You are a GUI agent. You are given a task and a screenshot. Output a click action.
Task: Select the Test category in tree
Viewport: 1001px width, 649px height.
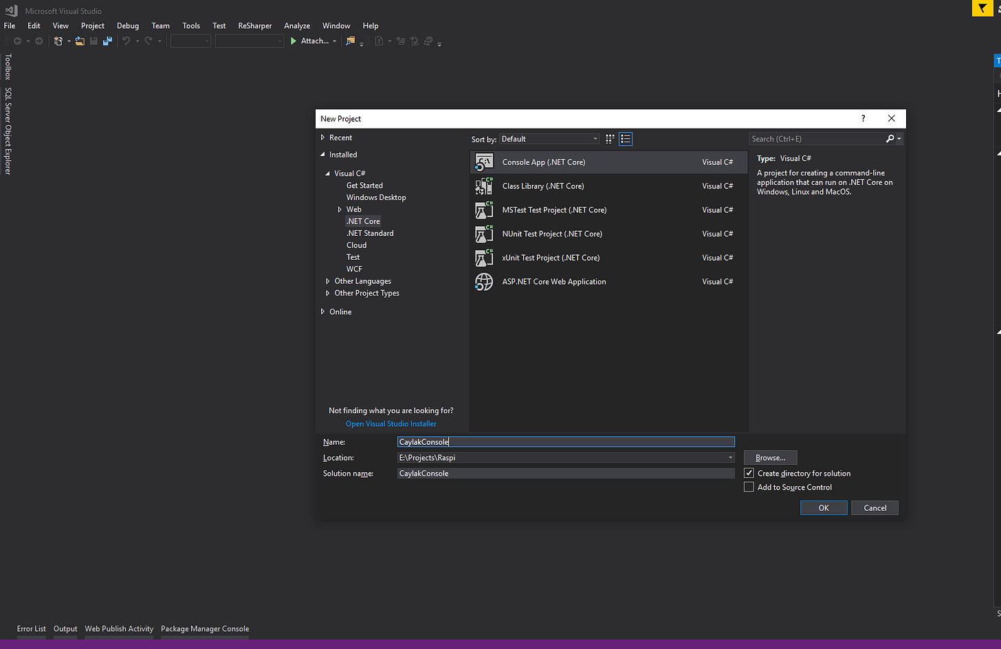coord(353,257)
